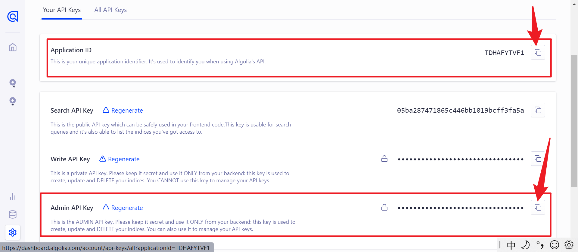Viewport: 578px width, 252px height.
Task: Open the Search product pin icon
Action: click(13, 83)
